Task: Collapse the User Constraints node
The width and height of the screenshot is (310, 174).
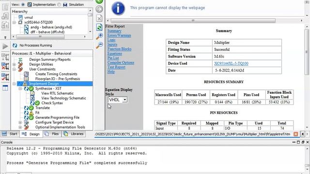Action: click(14, 69)
